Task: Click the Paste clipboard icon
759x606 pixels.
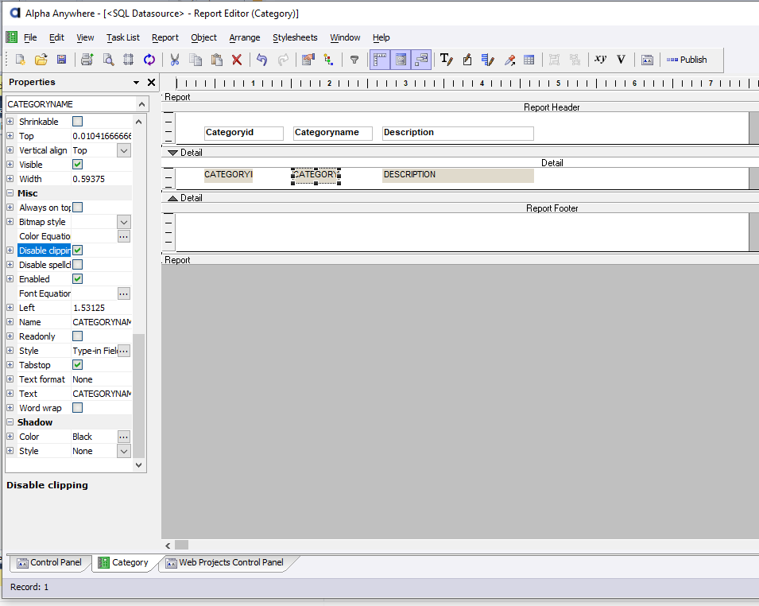Action: [216, 60]
